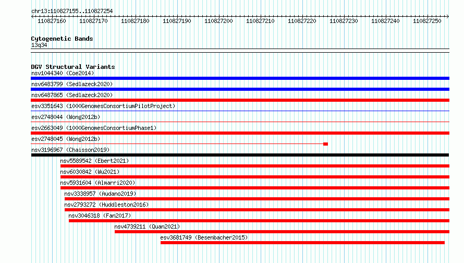
Task: Click ruler tick label 110827180
Action: coord(135,21)
